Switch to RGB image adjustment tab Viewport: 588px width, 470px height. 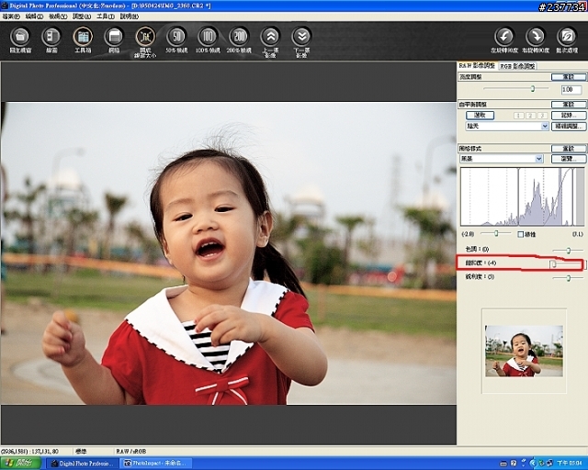pos(517,66)
